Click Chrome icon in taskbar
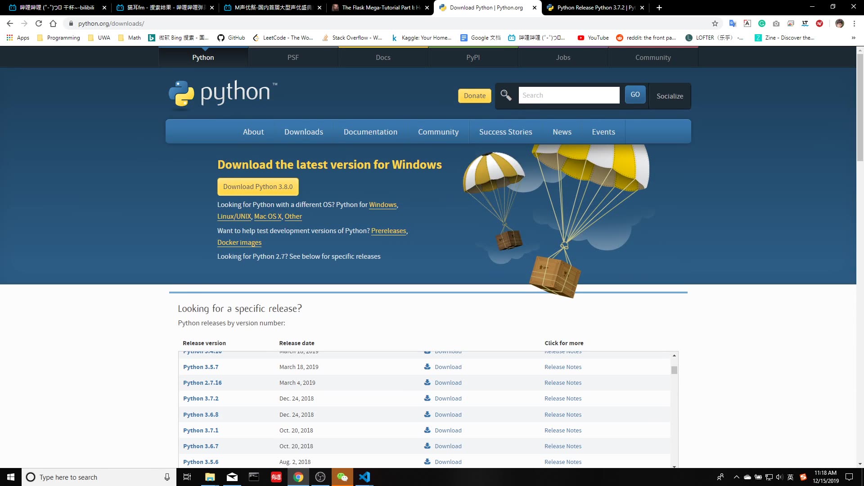 tap(298, 477)
